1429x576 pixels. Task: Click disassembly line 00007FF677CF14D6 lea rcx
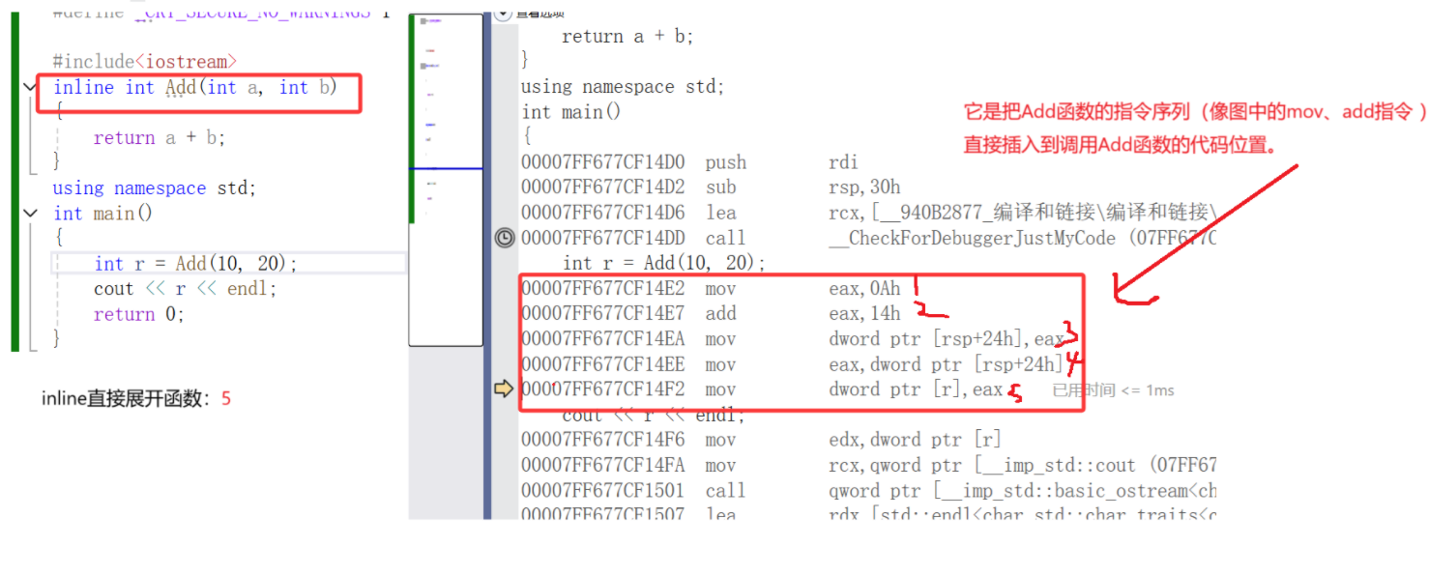point(868,213)
